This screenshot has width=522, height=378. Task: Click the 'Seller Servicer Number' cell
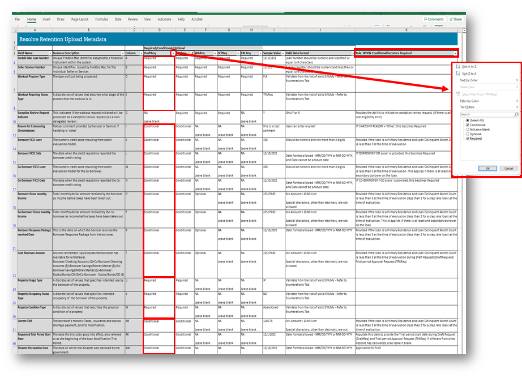tap(35, 70)
